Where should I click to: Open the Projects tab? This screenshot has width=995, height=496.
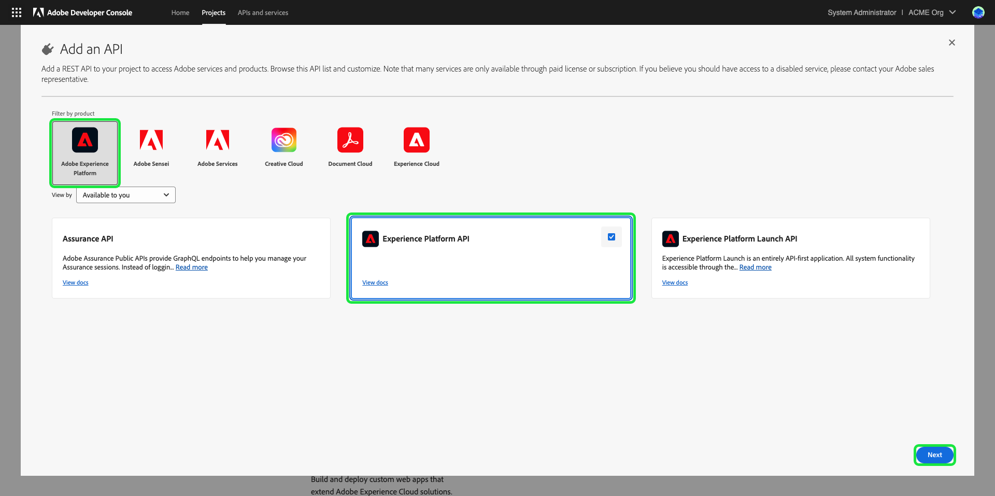[214, 12]
